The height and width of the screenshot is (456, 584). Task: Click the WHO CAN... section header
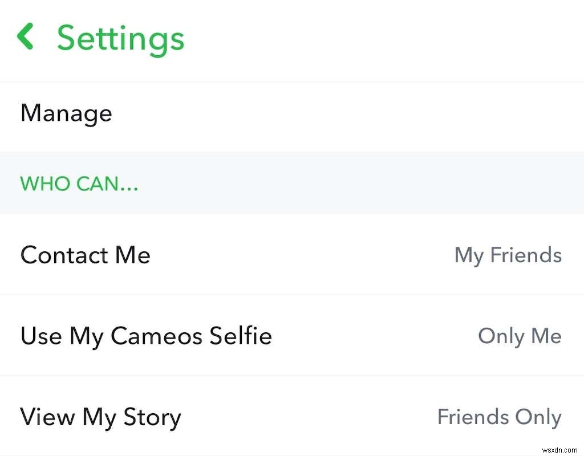[79, 184]
